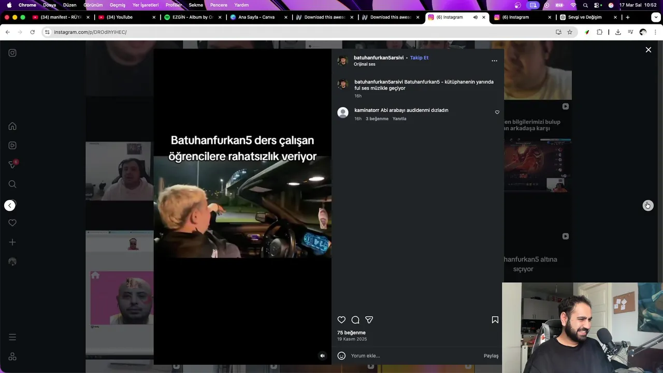Click the main video to pause
Image resolution: width=663 pixels, height=373 pixels.
tap(242, 207)
